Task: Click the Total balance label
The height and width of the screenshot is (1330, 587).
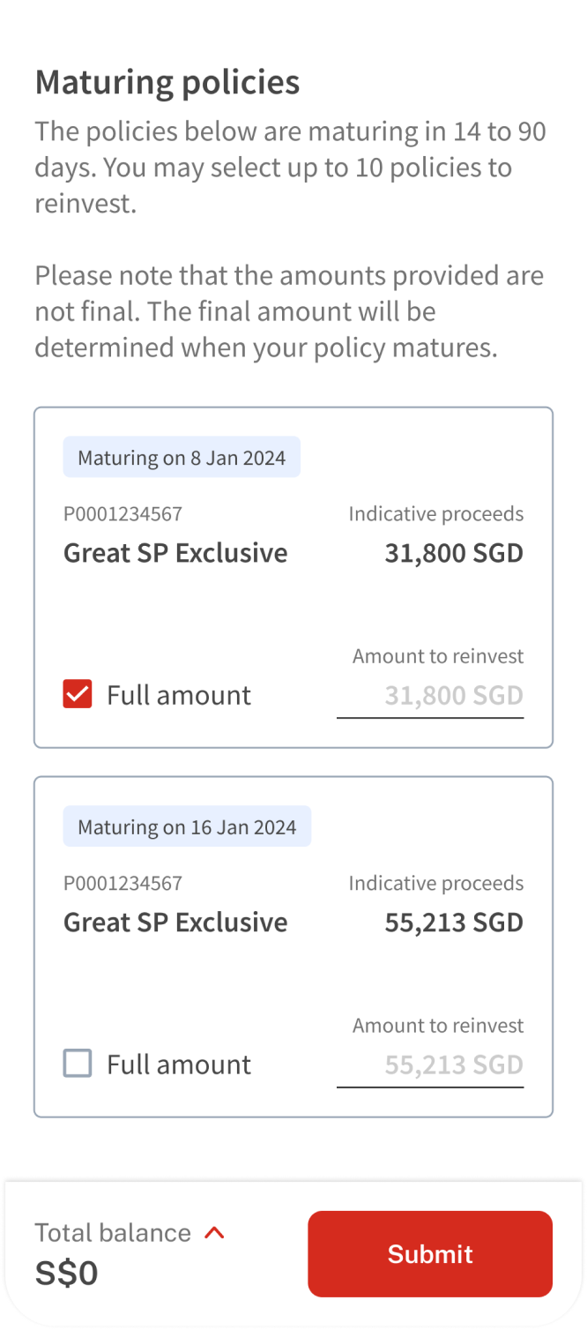Action: (113, 1233)
